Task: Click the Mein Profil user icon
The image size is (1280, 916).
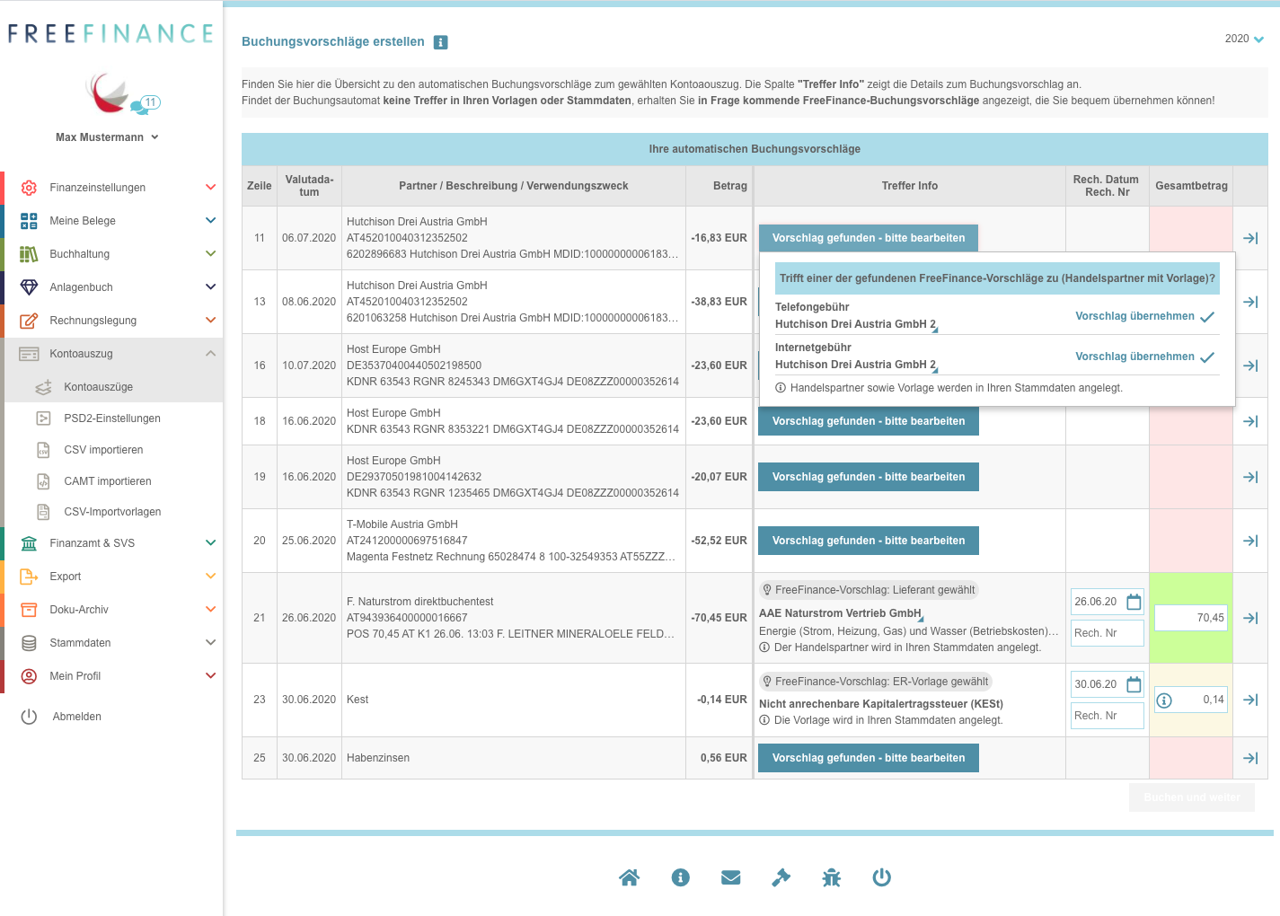Action: tap(29, 676)
